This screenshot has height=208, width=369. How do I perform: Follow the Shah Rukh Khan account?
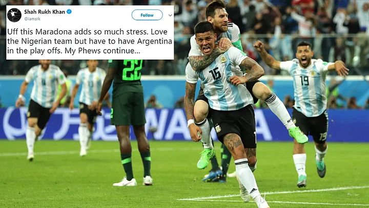click(x=147, y=15)
